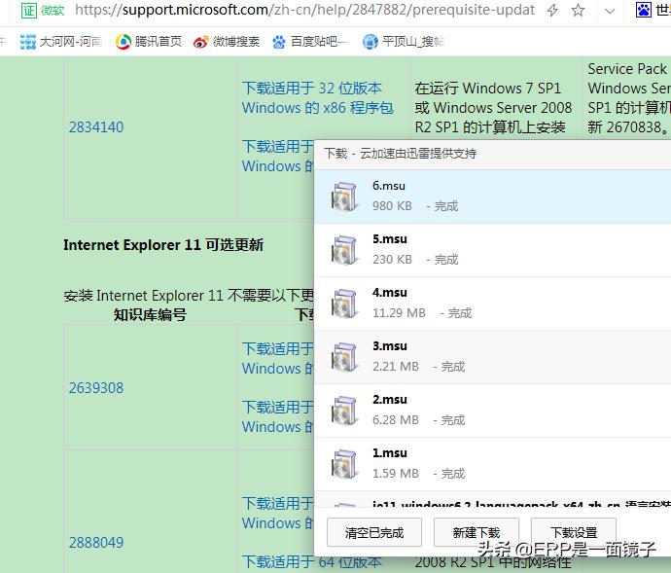Click the green certificate icon in address bar
Image resolution: width=671 pixels, height=573 pixels.
pos(29,10)
